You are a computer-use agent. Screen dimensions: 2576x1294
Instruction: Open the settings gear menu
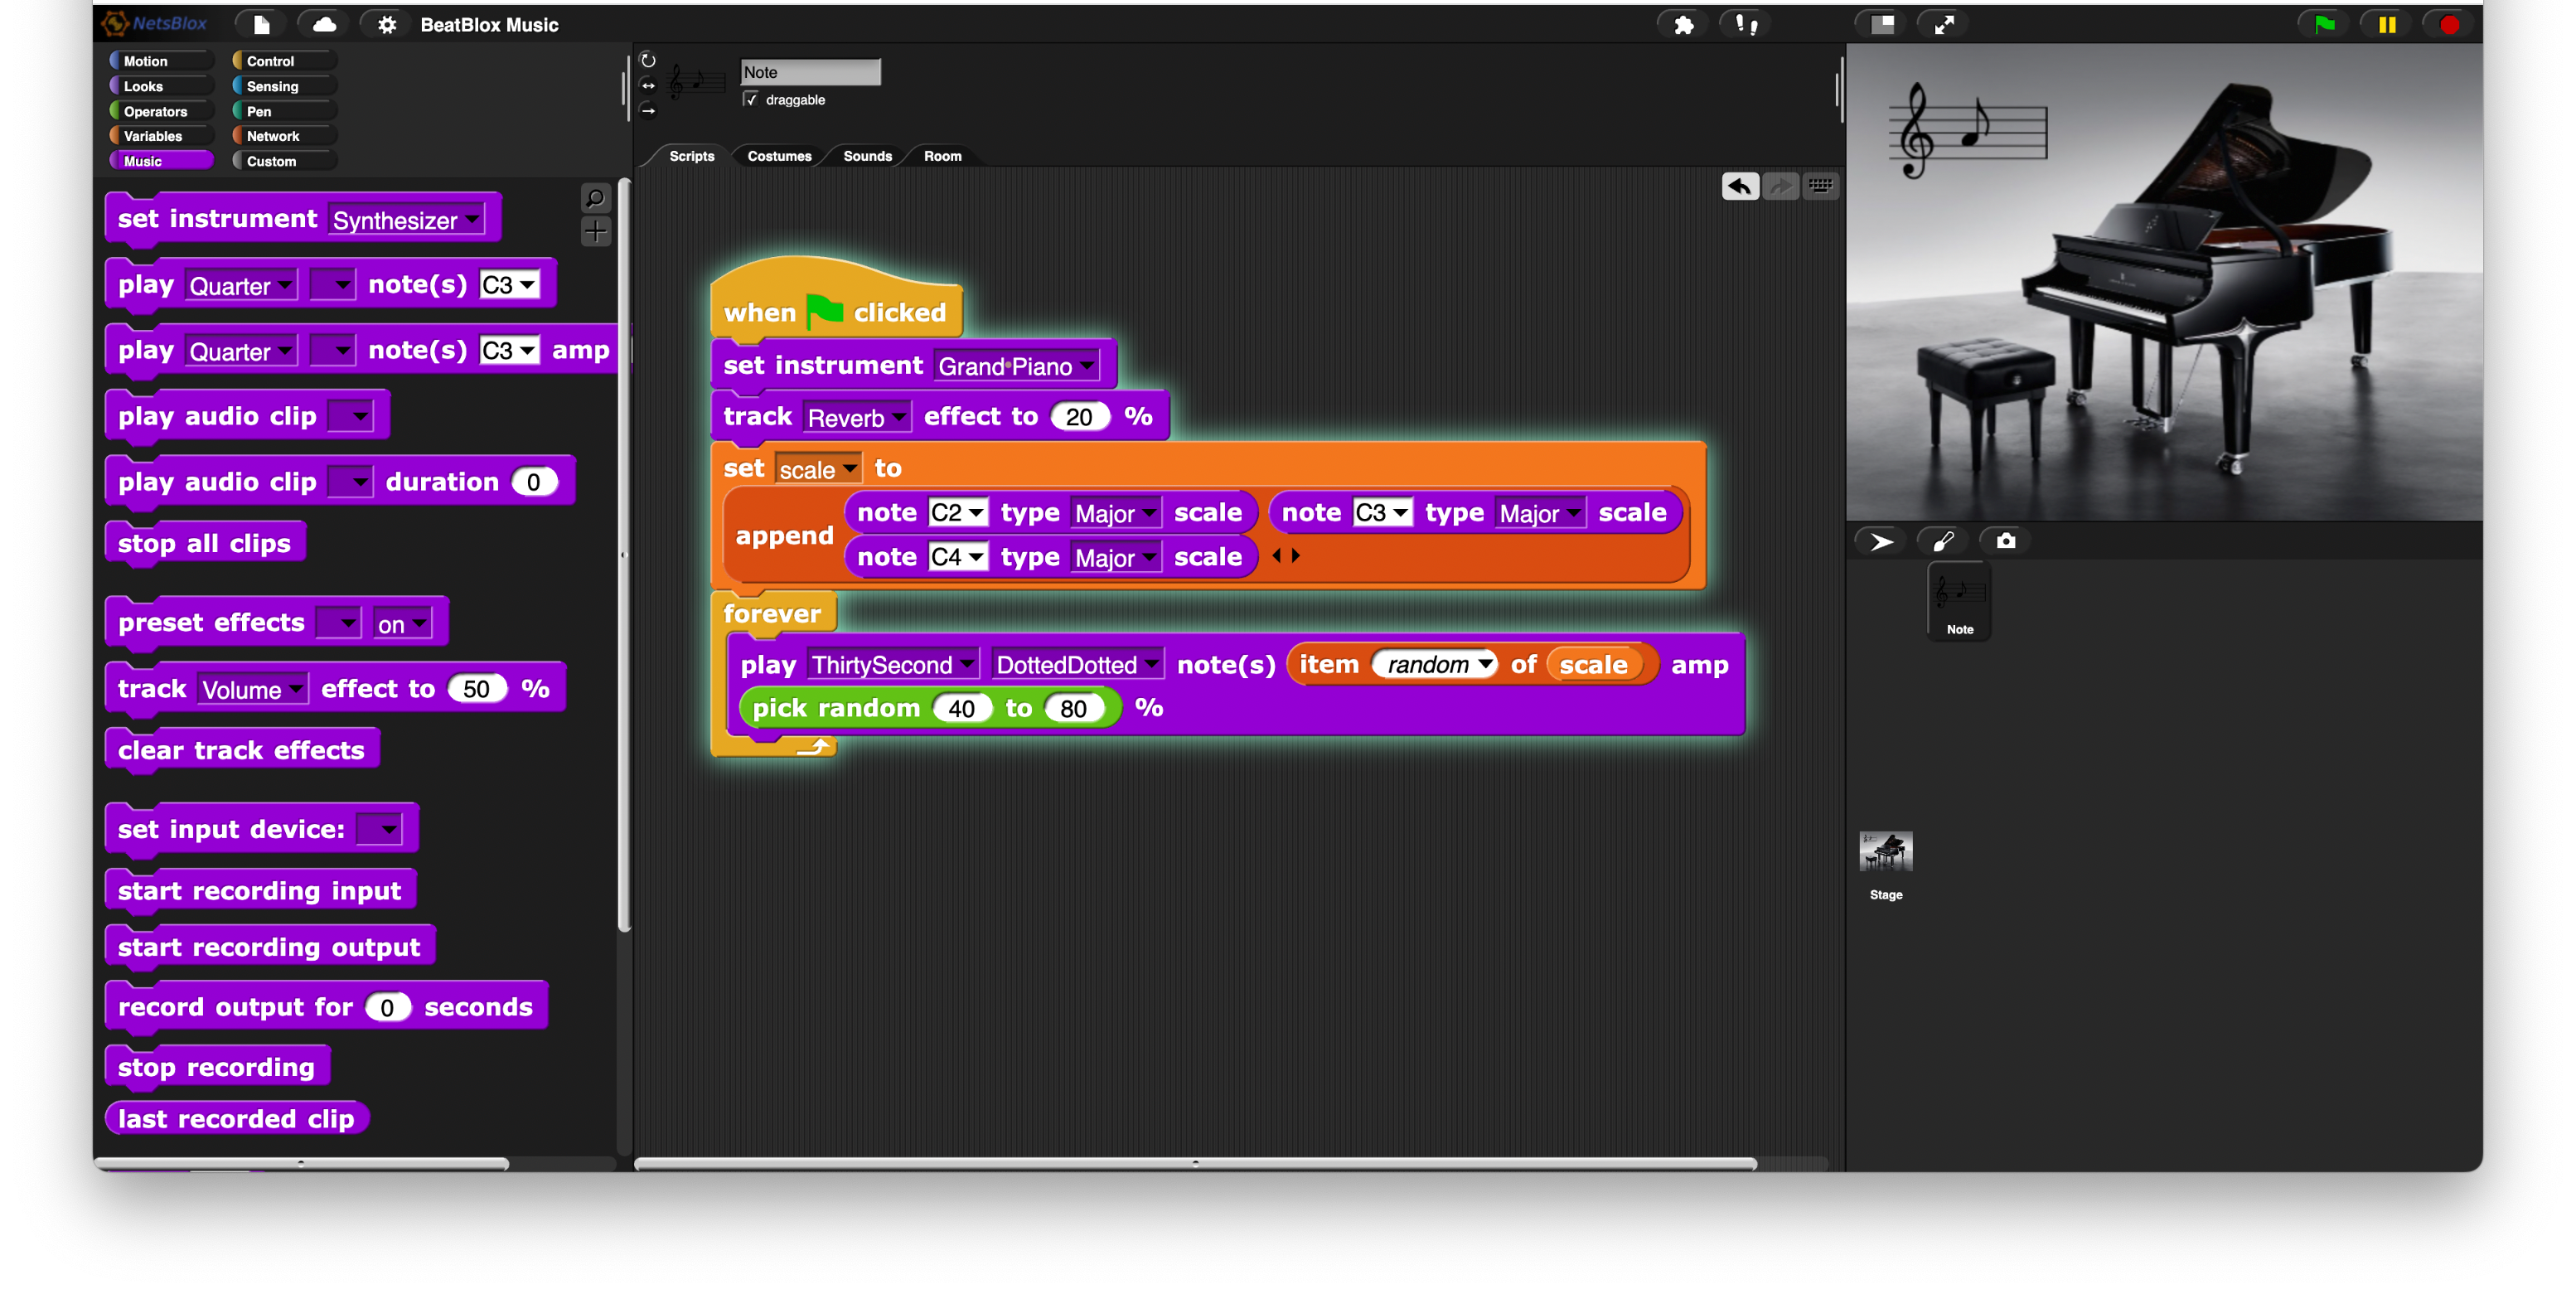pos(387,25)
